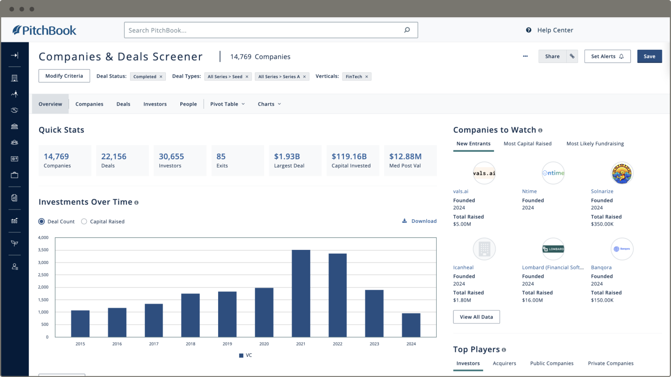This screenshot has height=377, width=671.
Task: Click the PitchBook logo
Action: tap(44, 30)
